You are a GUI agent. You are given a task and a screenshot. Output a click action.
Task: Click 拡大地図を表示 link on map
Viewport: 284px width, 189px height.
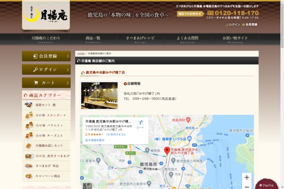tap(95, 140)
